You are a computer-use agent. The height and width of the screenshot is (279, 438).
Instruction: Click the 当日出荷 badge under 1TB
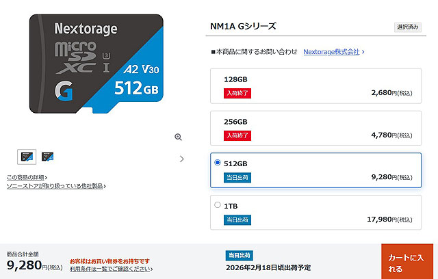[236, 220]
